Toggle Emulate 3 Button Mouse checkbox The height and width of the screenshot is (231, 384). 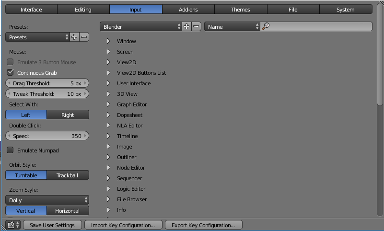(10, 62)
